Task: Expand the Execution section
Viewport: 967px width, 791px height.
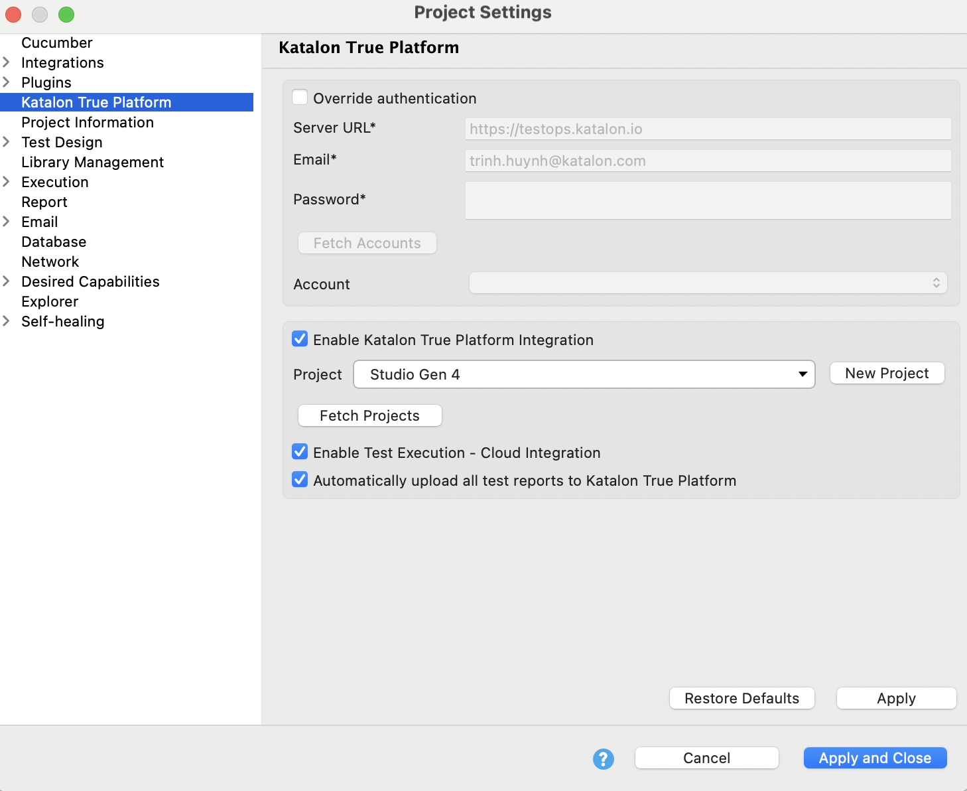Action: point(7,182)
